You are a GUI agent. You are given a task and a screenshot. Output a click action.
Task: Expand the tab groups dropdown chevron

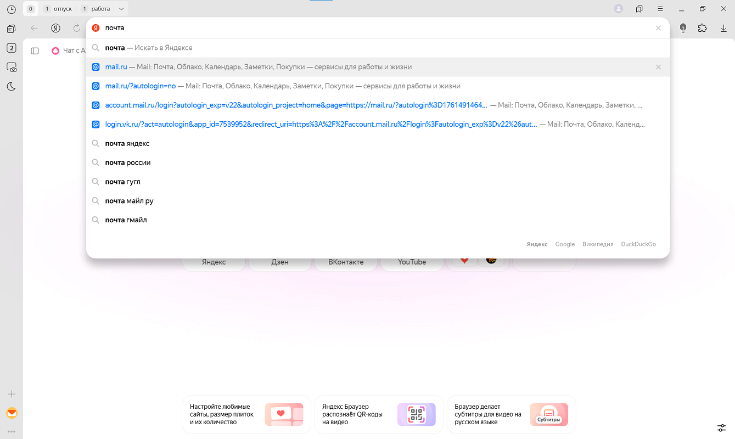[x=121, y=9]
